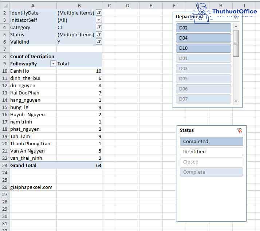Select column B header
The image size is (260, 231).
point(79,5)
